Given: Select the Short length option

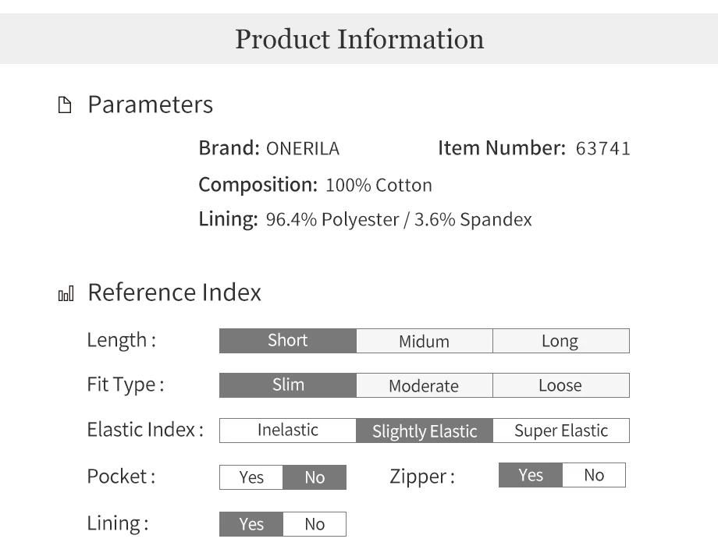Looking at the screenshot, I should click(287, 341).
